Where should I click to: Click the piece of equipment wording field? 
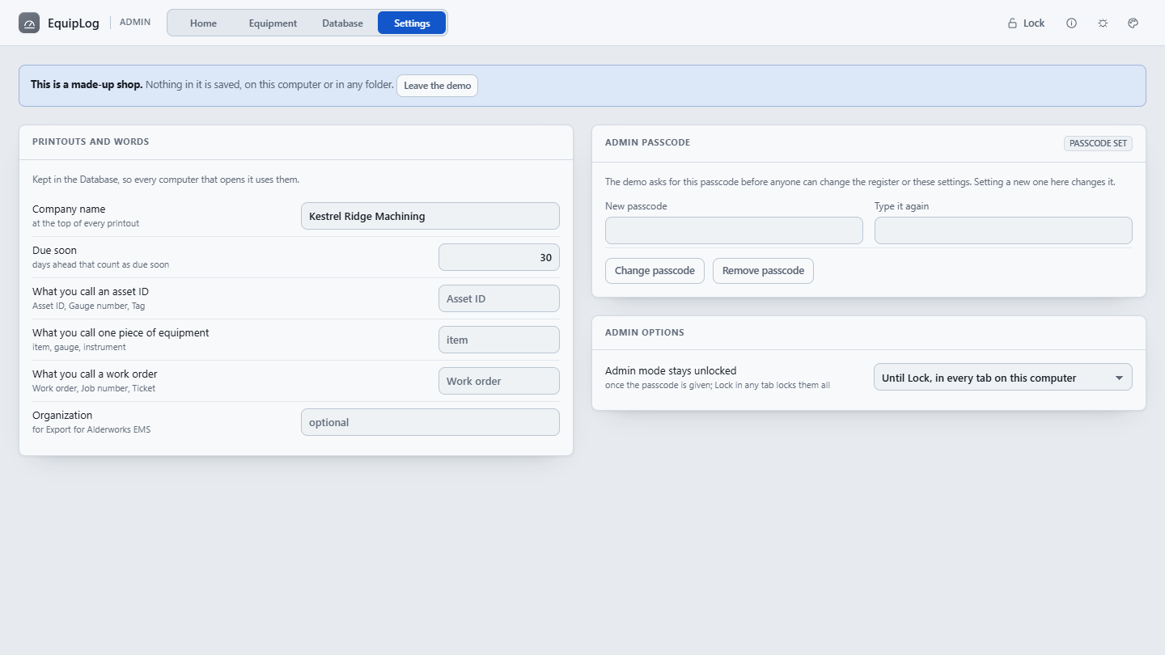pyautogui.click(x=499, y=340)
